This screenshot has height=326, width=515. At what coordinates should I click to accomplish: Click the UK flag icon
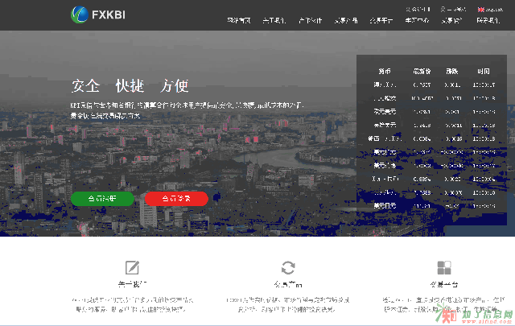coord(480,9)
